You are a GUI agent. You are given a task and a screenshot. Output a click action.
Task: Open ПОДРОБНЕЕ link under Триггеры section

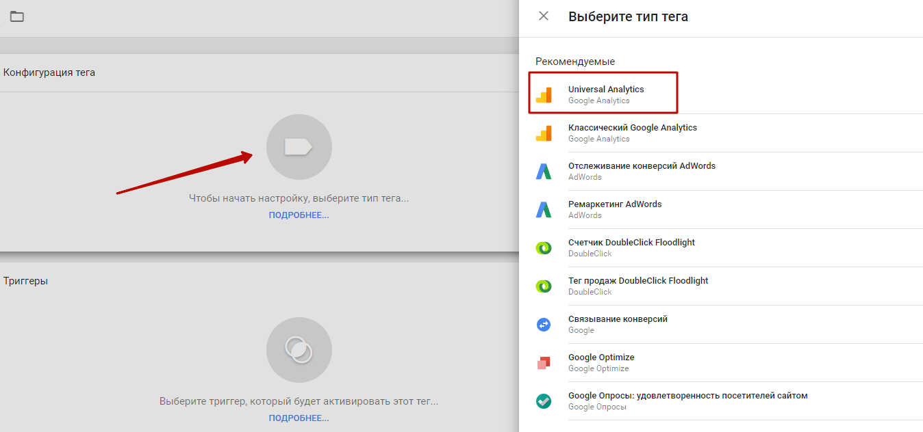[299, 418]
